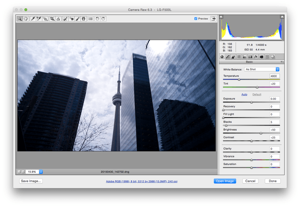The width and height of the screenshot is (300, 207).
Task: Rotate image 90 degrees counterclockwise
Action: point(97,19)
